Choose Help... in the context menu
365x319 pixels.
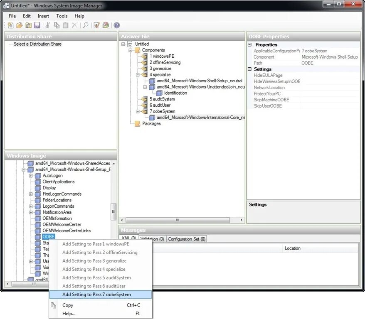tap(101, 314)
